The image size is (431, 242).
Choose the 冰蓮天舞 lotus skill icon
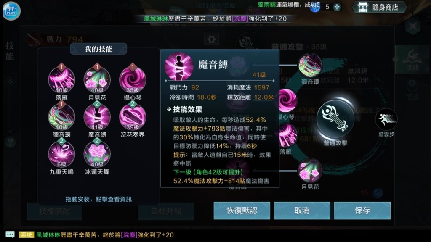[97, 154]
